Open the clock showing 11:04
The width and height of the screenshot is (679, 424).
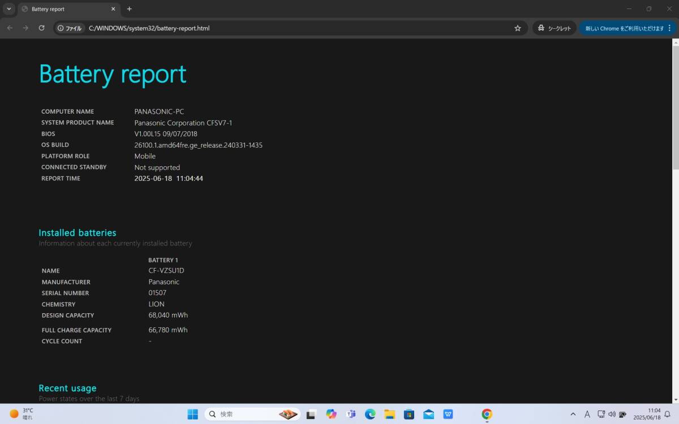[x=646, y=414]
